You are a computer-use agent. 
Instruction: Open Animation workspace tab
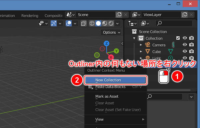point(7,16)
